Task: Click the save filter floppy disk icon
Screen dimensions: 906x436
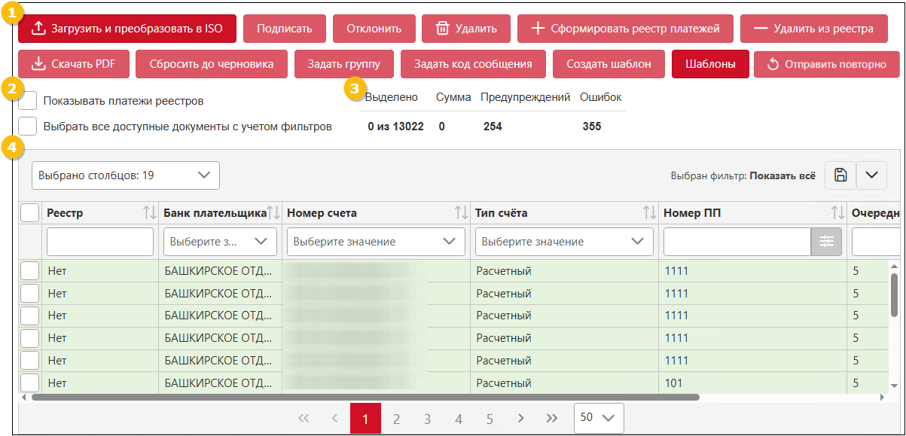Action: coord(840,175)
